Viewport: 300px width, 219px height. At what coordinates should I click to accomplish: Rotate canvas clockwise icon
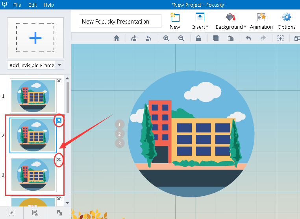(x=134, y=38)
